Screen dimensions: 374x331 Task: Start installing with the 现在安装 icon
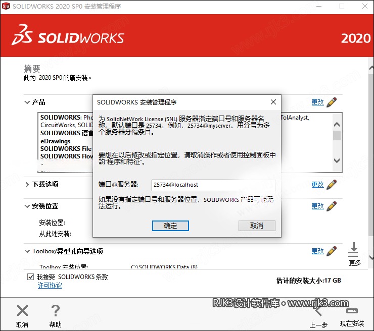click(x=352, y=311)
